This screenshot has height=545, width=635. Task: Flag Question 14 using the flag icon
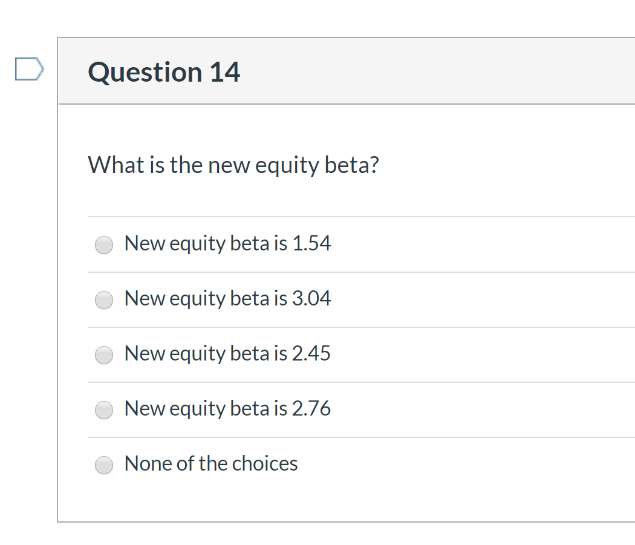click(x=29, y=68)
